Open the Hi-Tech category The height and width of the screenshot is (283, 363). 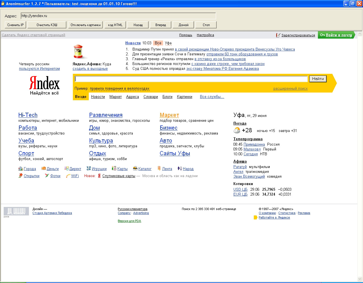(x=28, y=115)
